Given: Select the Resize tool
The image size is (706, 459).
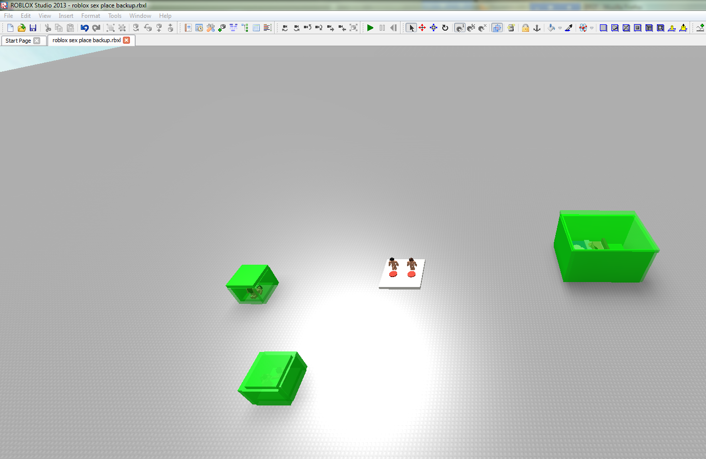Looking at the screenshot, I should (434, 28).
